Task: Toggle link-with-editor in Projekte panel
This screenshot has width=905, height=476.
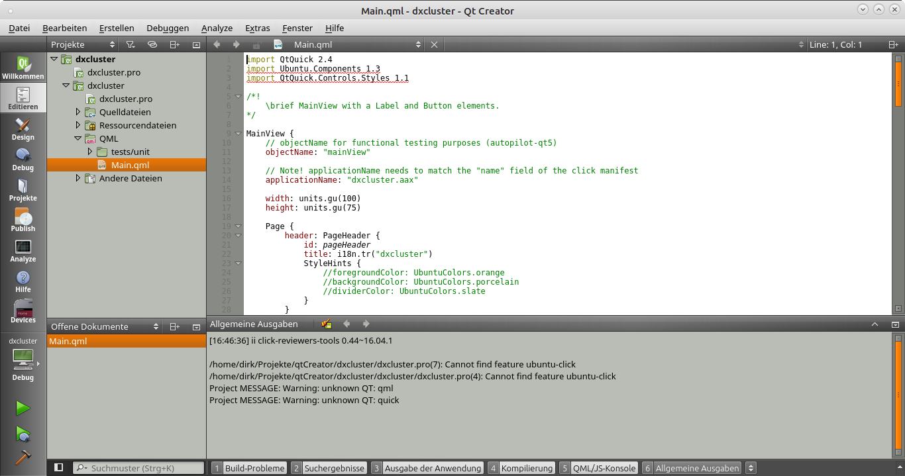Action: click(x=152, y=44)
